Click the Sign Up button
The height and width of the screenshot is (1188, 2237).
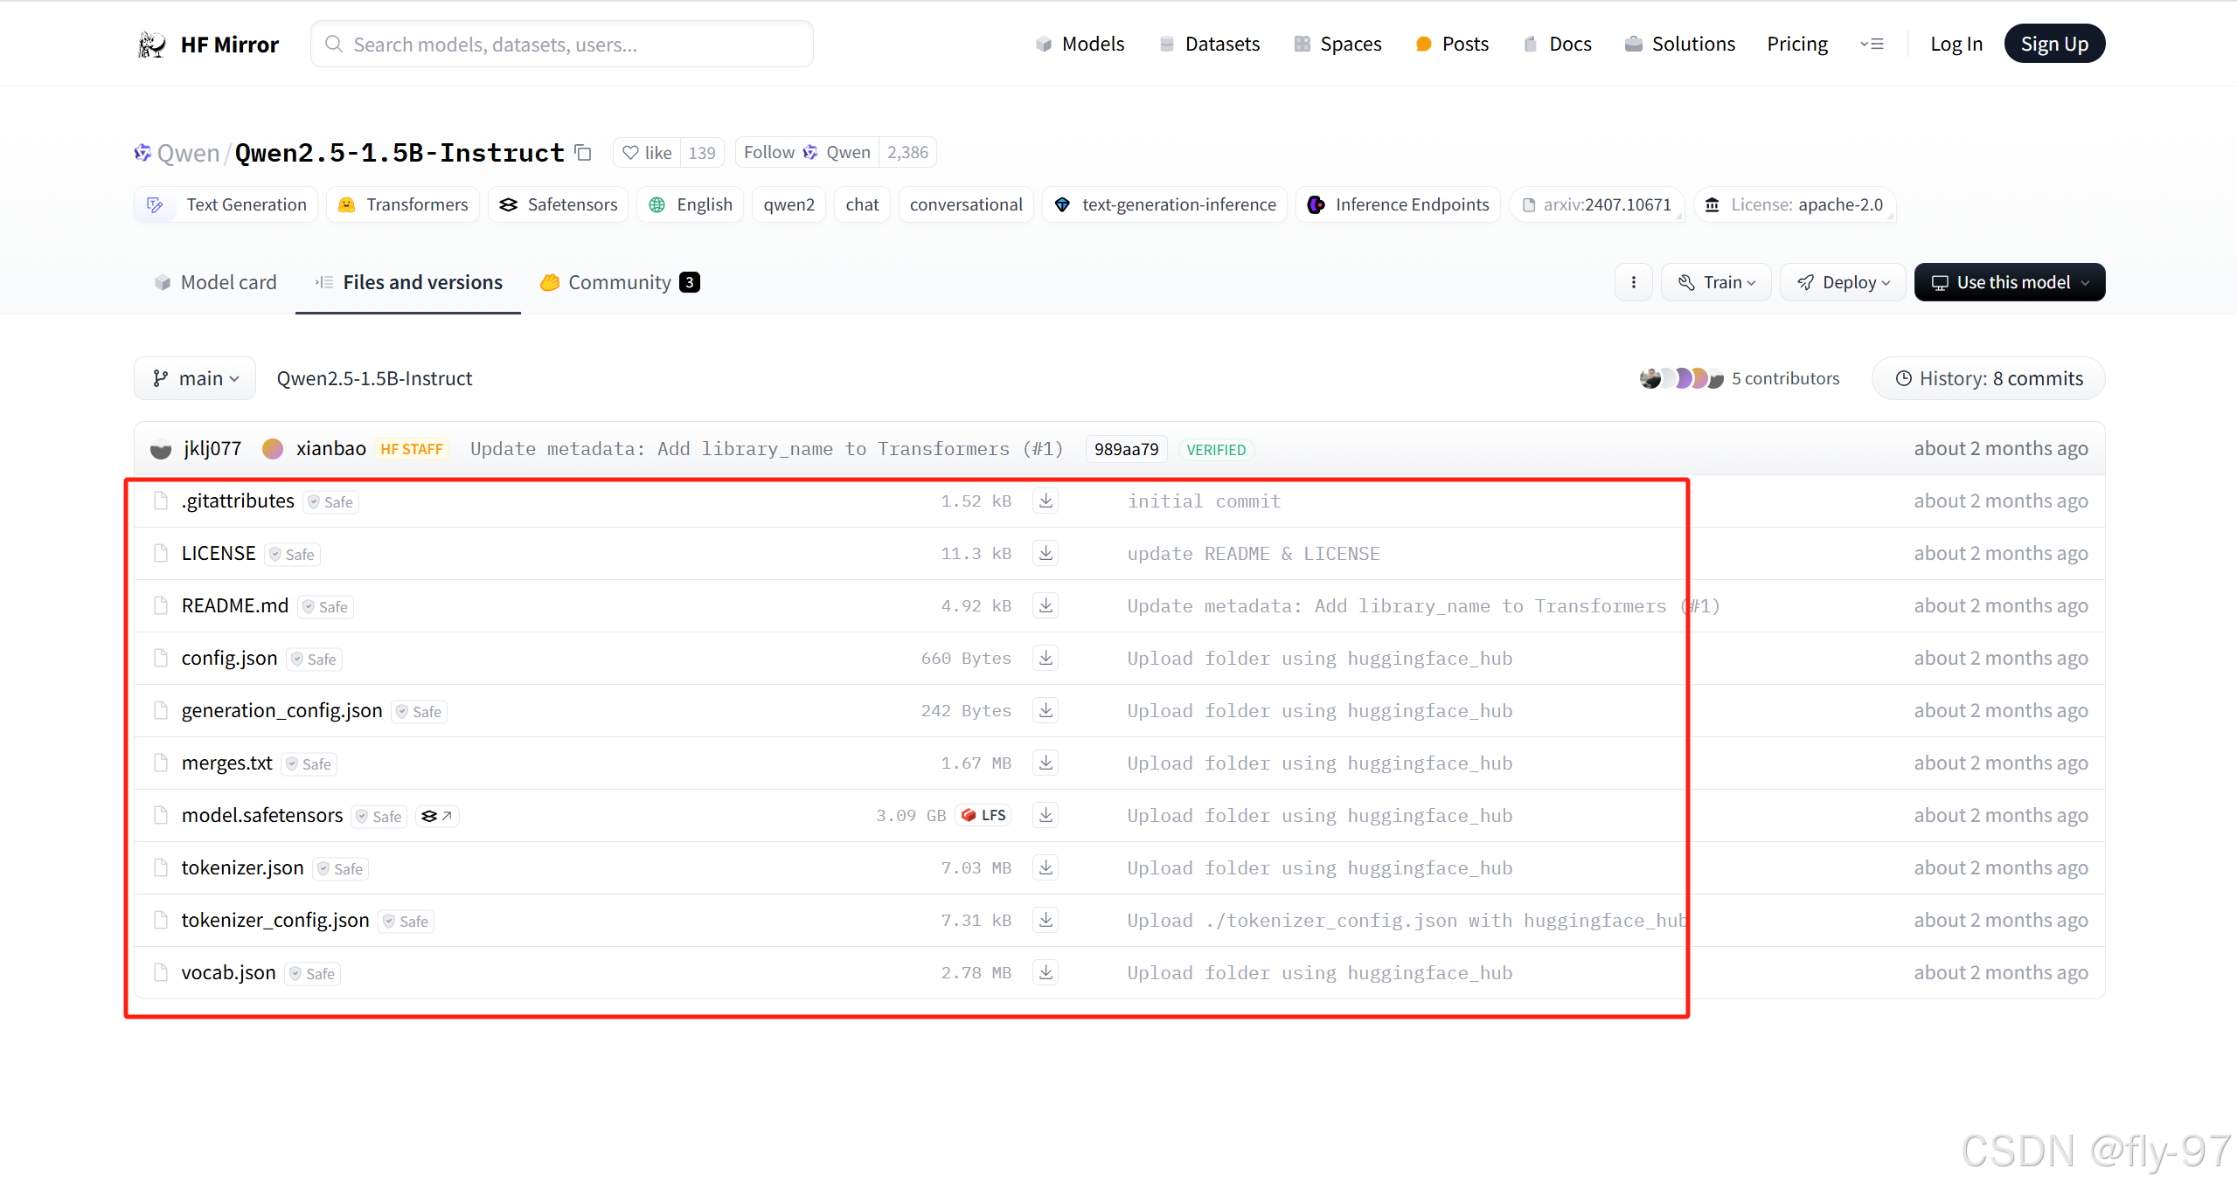click(x=2053, y=44)
